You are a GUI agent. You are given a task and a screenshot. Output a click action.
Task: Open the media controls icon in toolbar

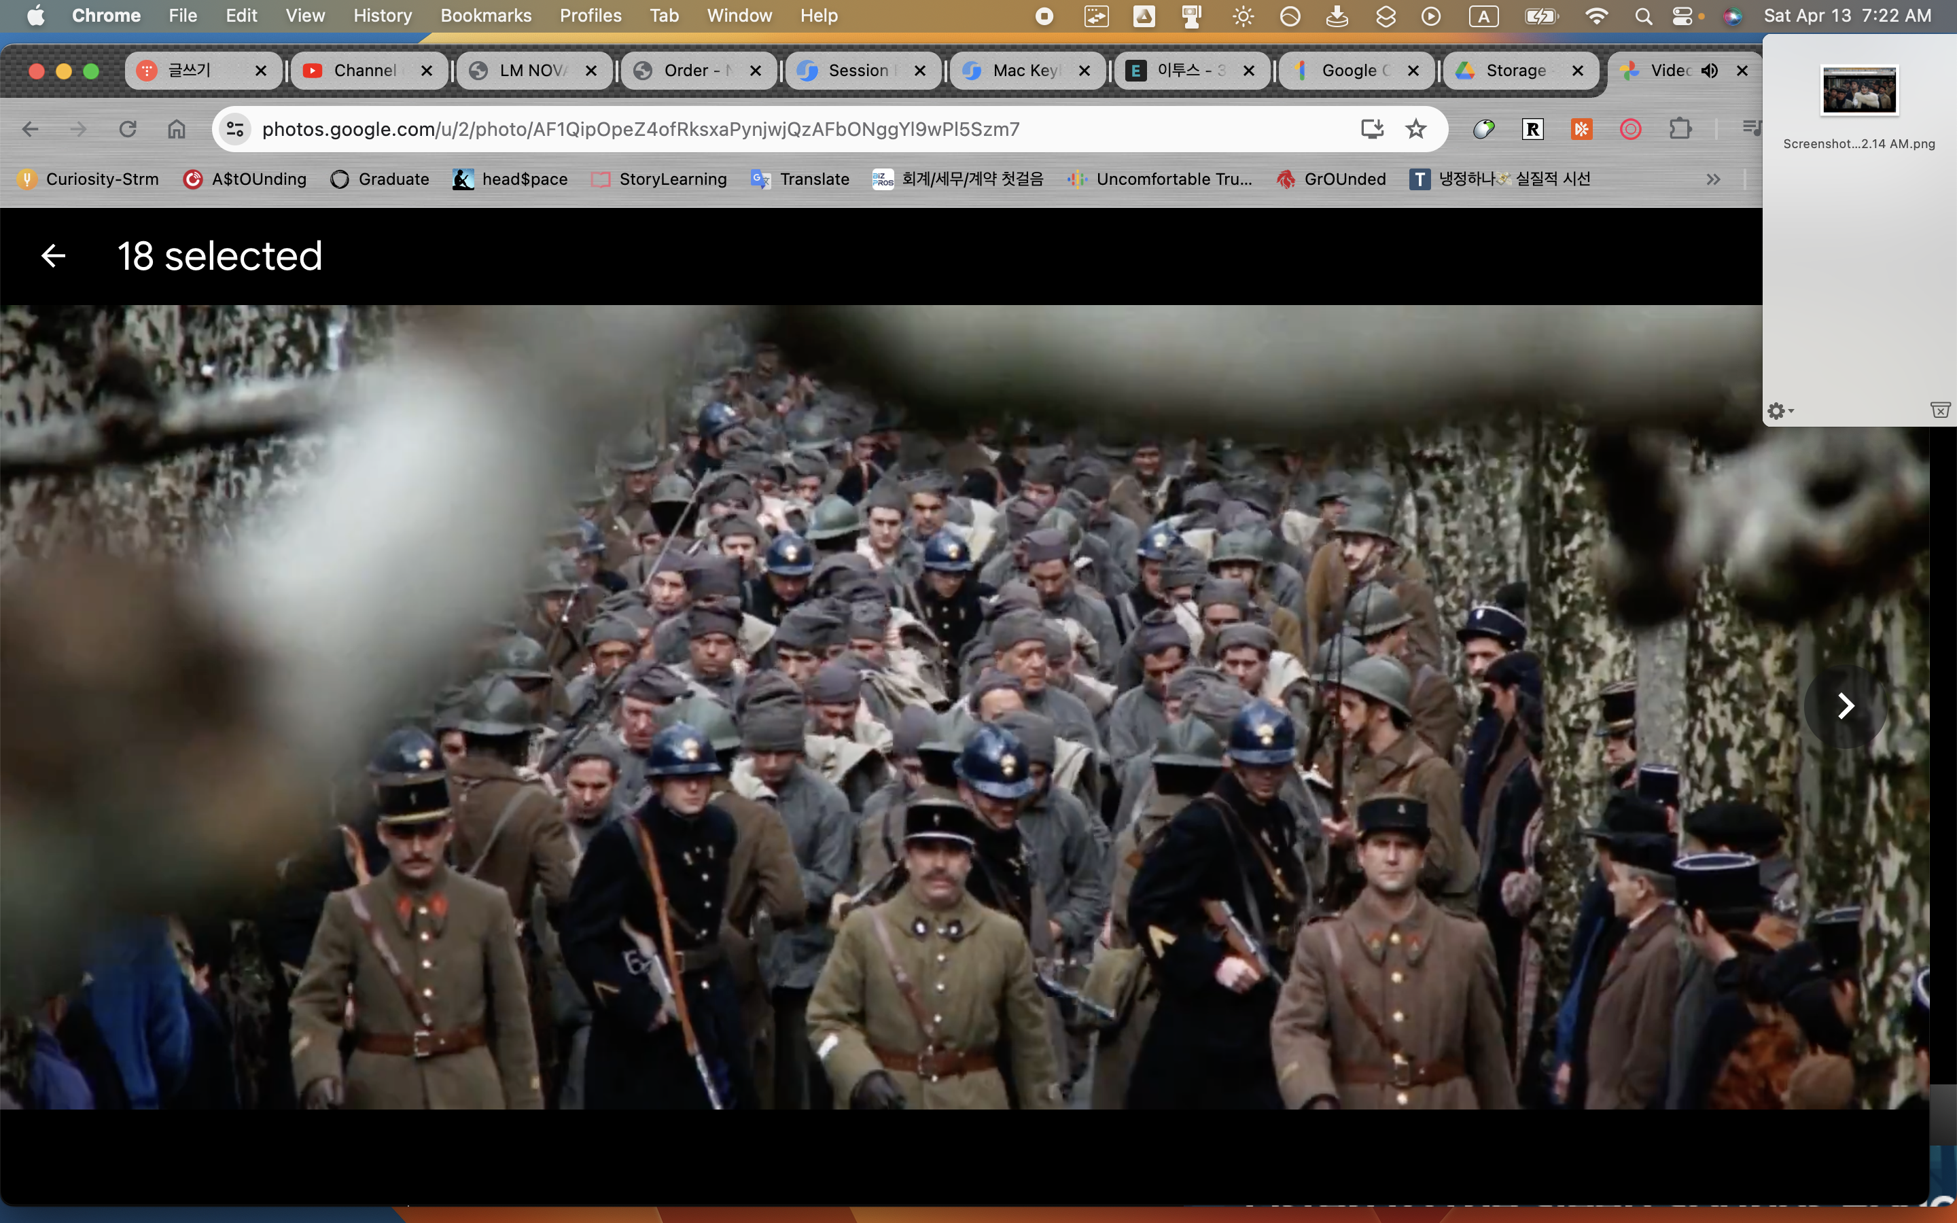pyautogui.click(x=1751, y=128)
